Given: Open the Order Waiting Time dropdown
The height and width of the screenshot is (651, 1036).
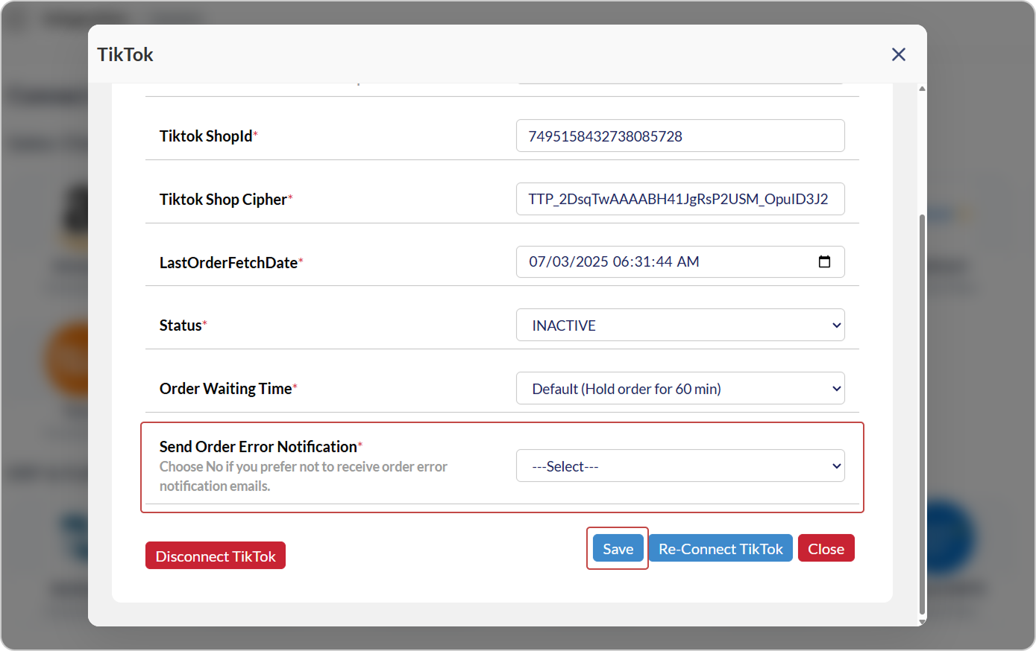Looking at the screenshot, I should coord(679,389).
